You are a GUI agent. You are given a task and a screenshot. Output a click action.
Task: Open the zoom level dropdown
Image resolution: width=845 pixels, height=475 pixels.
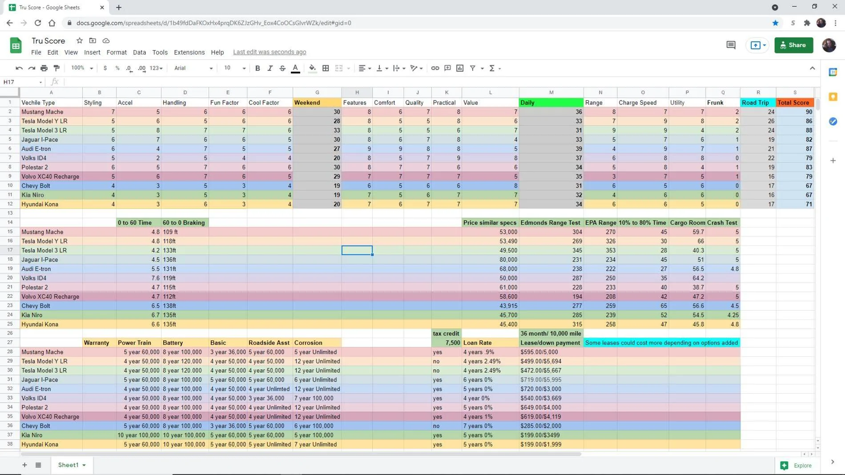(x=82, y=68)
